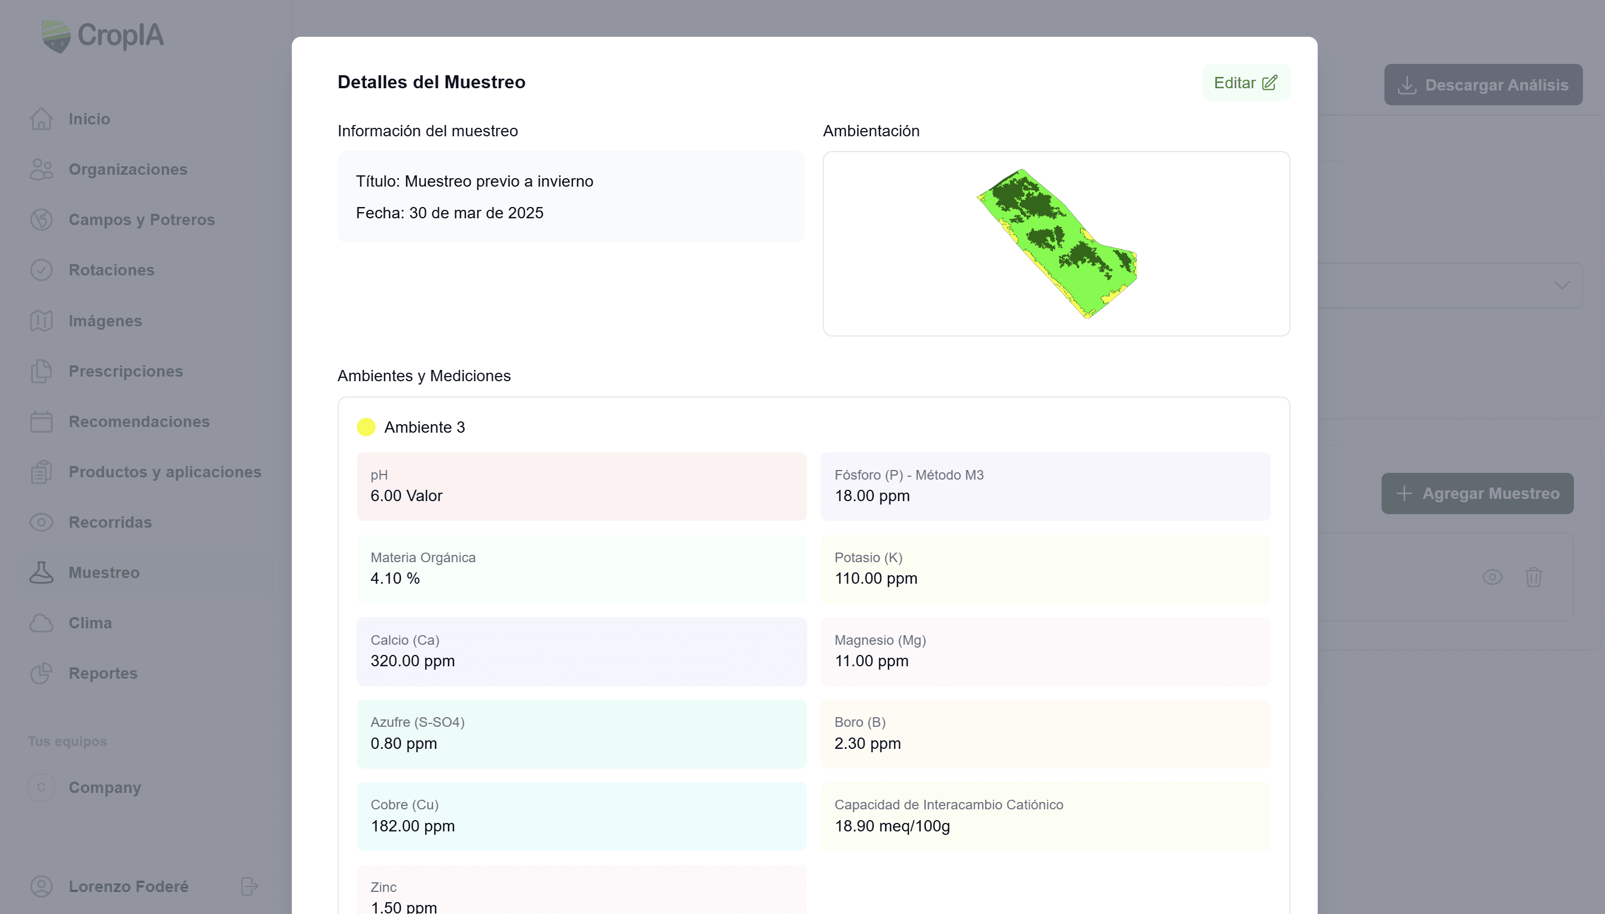Click the logout icon beside Lorenzo Foderé
The image size is (1605, 914).
tap(249, 886)
